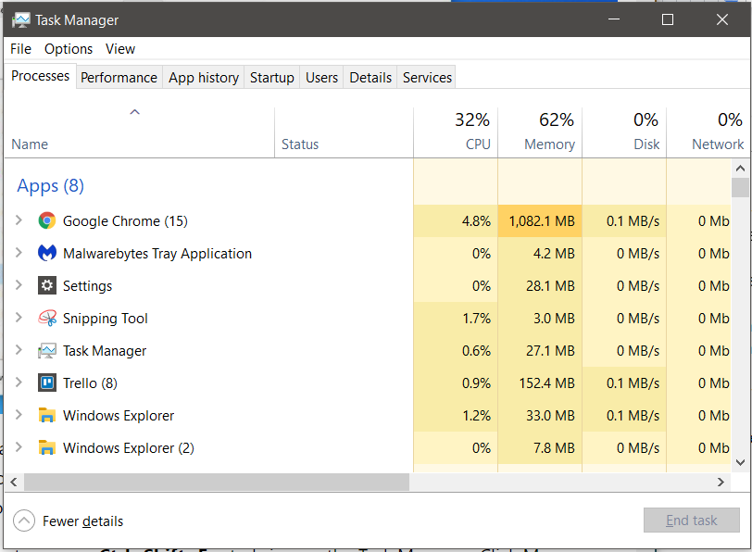Sort by the Memory column header

(540, 132)
